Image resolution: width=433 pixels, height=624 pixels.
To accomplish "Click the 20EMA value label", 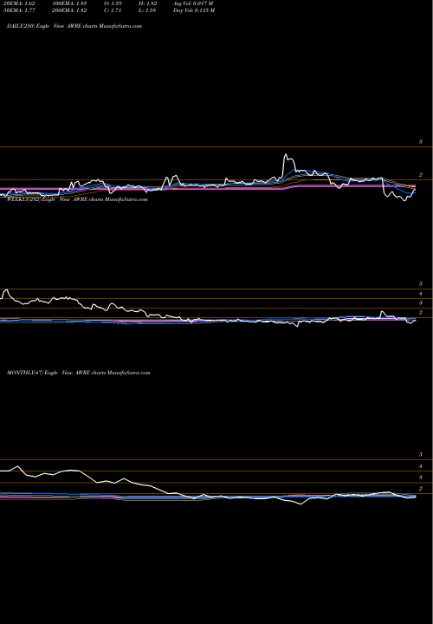I will pyautogui.click(x=19, y=3).
